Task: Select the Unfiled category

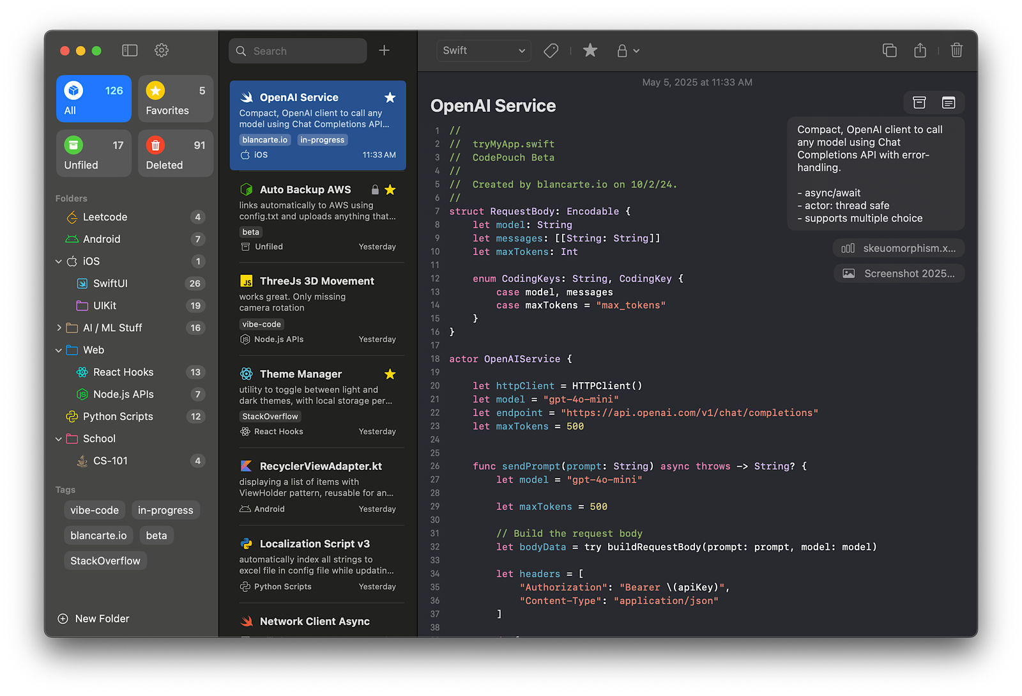Action: 94,153
